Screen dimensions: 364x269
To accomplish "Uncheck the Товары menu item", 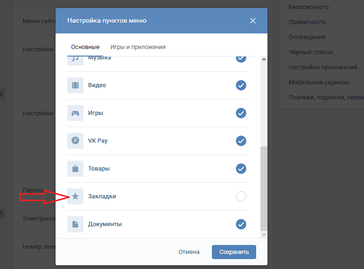I will (241, 169).
